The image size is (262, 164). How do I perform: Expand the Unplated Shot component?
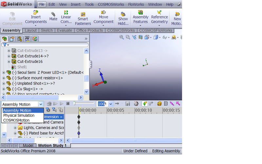pyautogui.click(x=4, y=83)
